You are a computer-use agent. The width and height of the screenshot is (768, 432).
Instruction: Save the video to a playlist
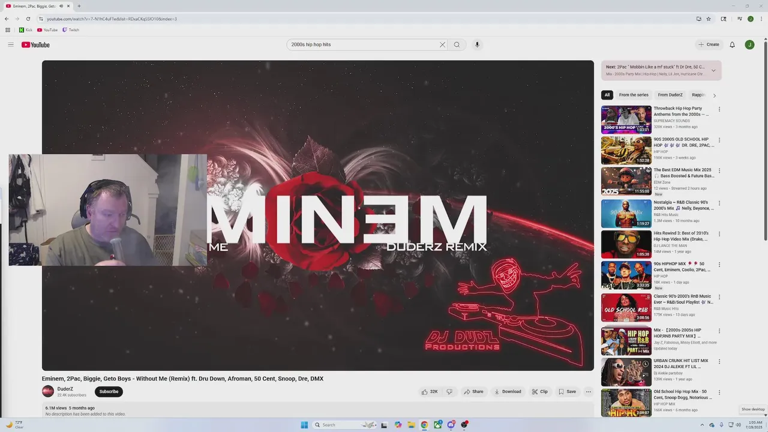[x=567, y=392]
